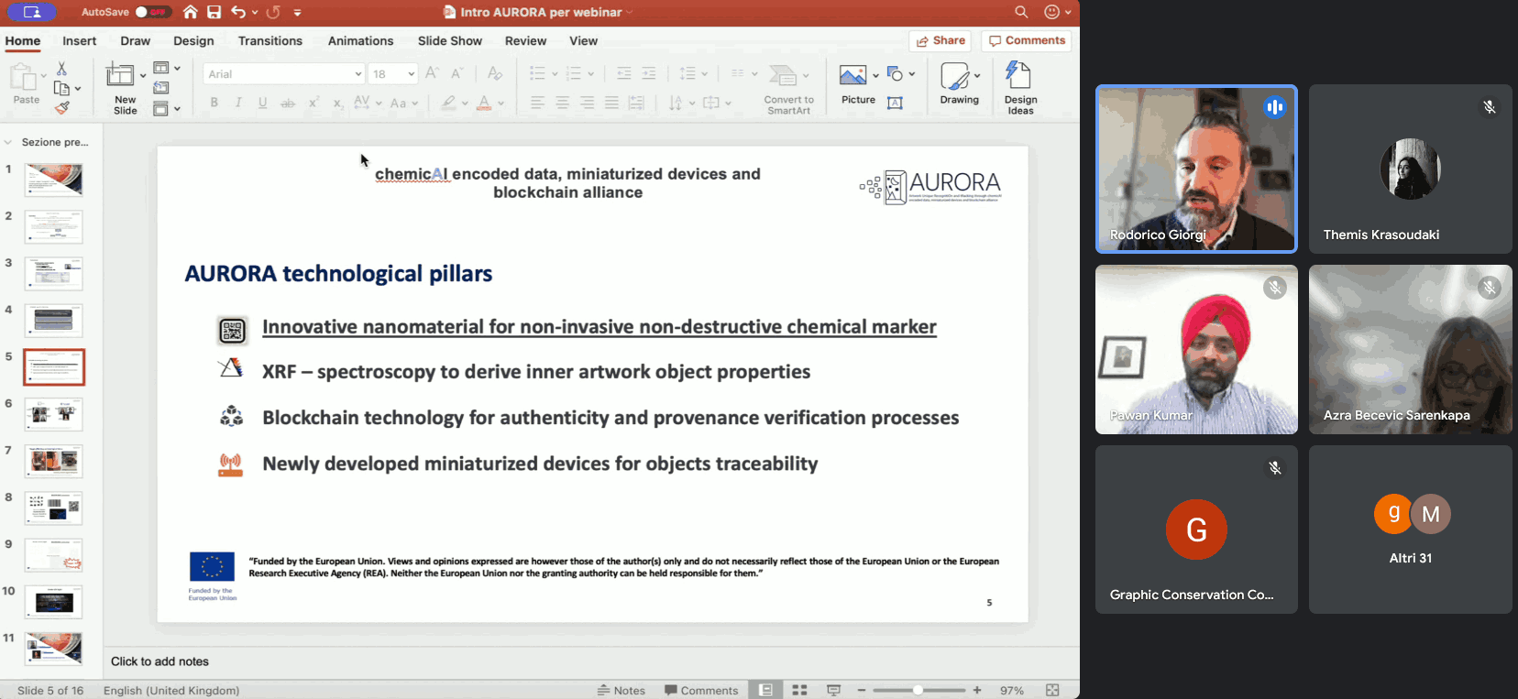Select slide 7 thumbnail
The image size is (1518, 699).
pyautogui.click(x=54, y=461)
